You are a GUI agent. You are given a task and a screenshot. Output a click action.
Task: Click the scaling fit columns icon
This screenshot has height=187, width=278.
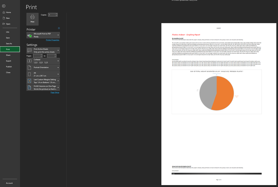pos(29,88)
